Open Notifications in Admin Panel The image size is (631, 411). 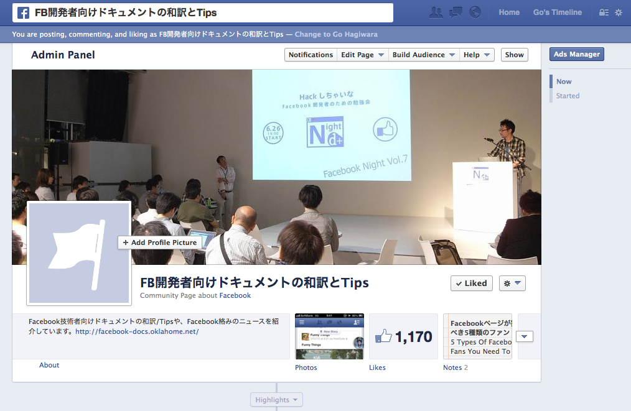311,55
